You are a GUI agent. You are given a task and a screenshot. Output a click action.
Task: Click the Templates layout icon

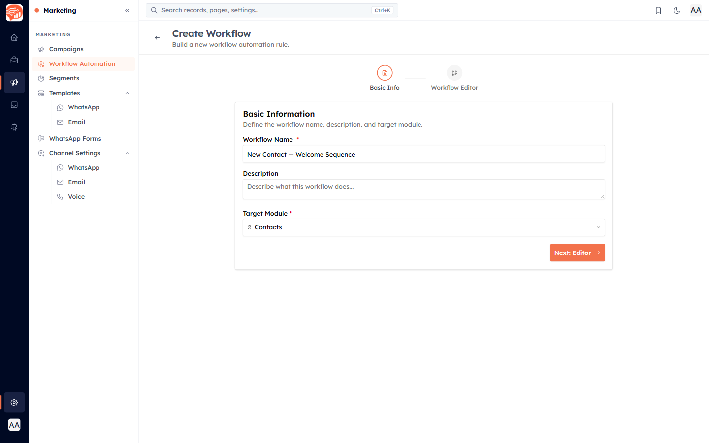tap(41, 93)
